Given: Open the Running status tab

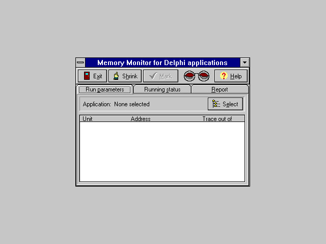Looking at the screenshot, I should 162,89.
